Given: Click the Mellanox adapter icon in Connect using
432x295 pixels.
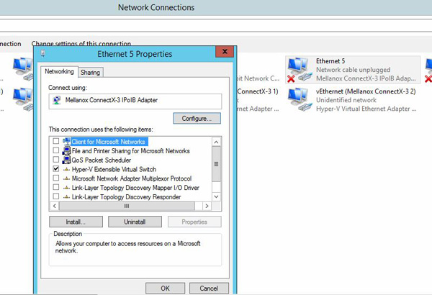Looking at the screenshot, I should click(57, 100).
